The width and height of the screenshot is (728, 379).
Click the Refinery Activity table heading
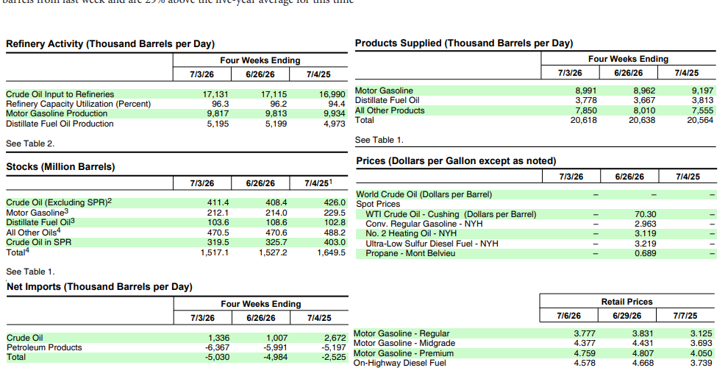(x=110, y=44)
